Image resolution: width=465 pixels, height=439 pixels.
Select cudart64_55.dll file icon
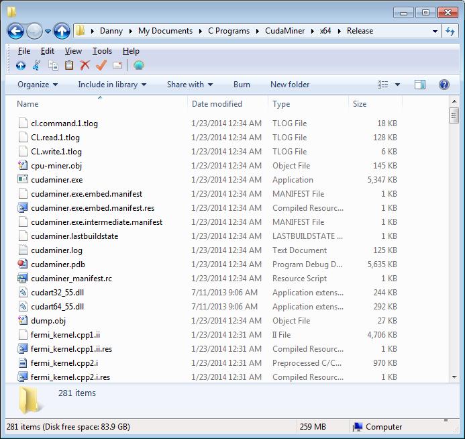tap(23, 306)
